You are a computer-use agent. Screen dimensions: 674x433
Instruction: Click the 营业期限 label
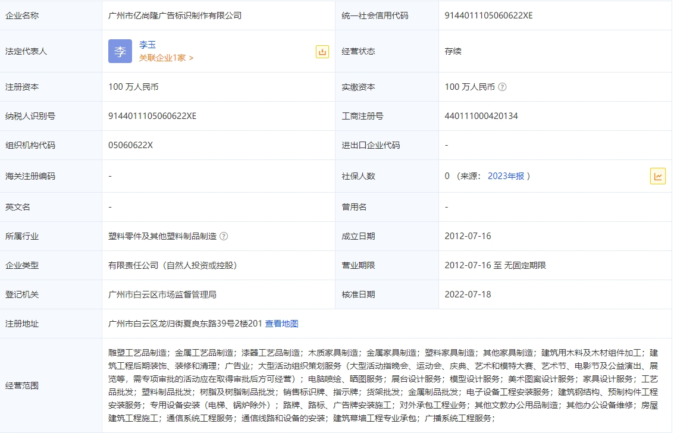pyautogui.click(x=359, y=265)
